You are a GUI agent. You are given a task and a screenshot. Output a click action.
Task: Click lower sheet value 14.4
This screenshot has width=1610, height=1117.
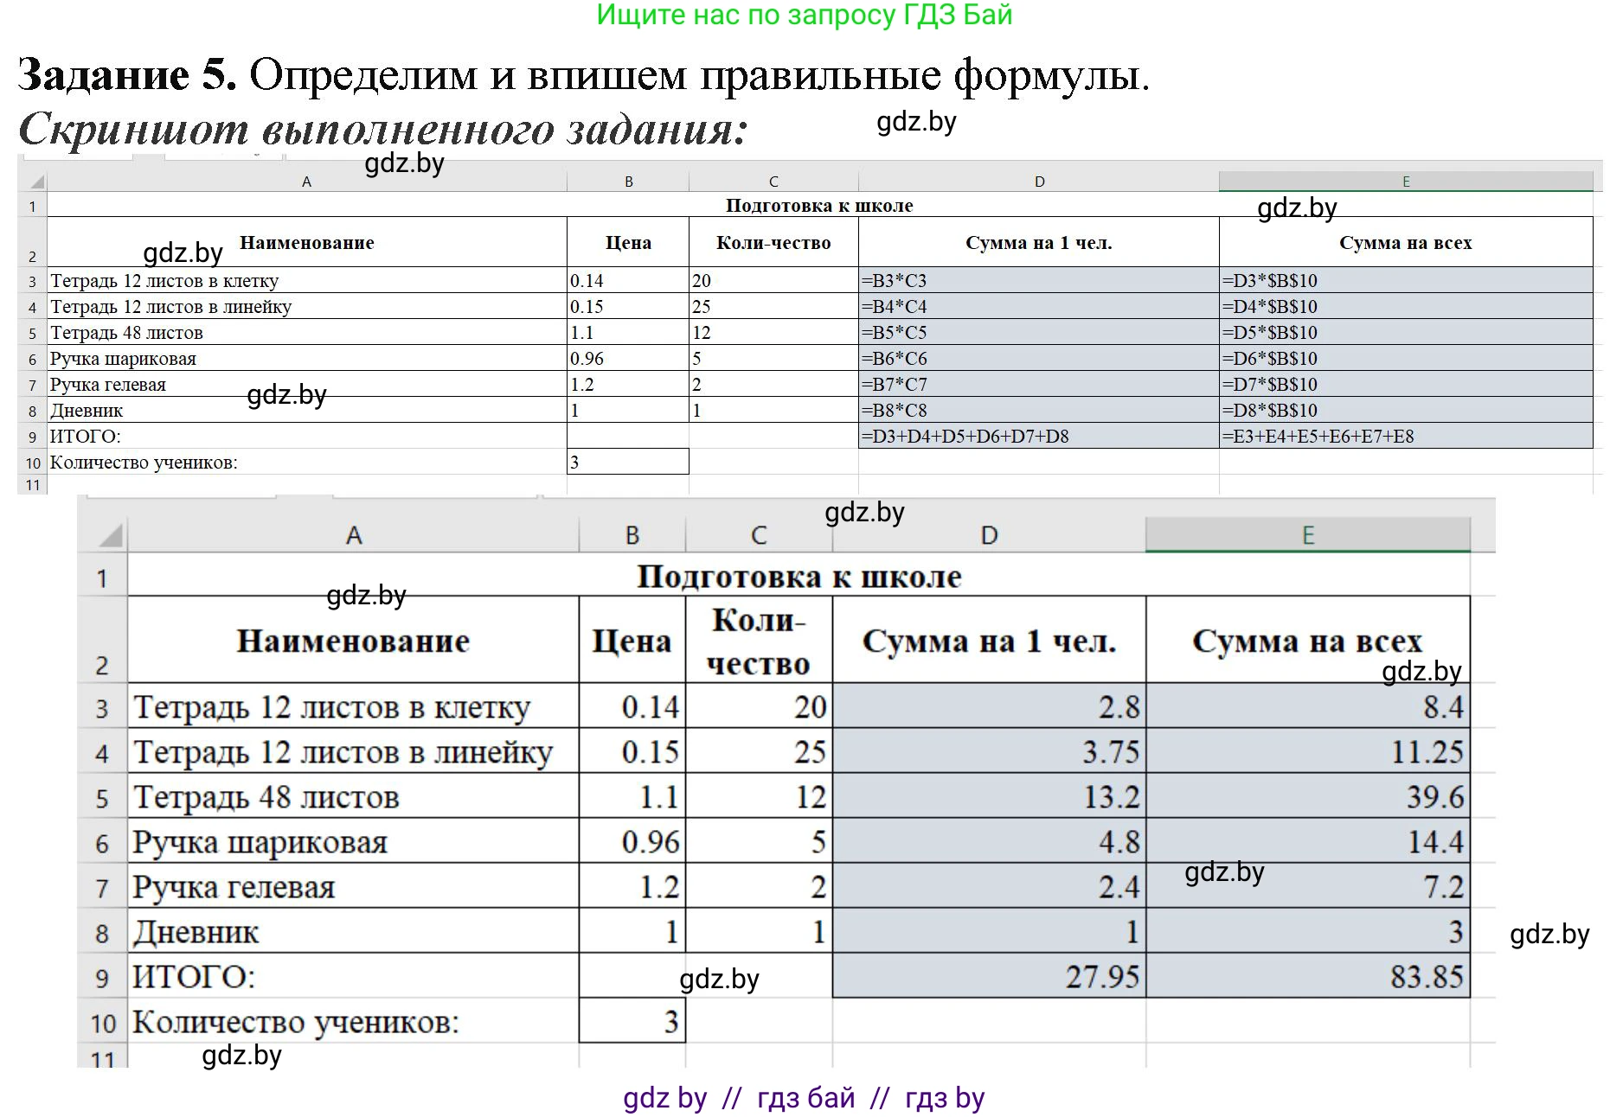click(x=1307, y=841)
